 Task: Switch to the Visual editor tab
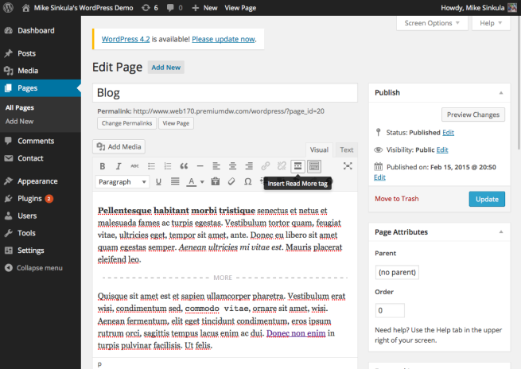tap(319, 150)
